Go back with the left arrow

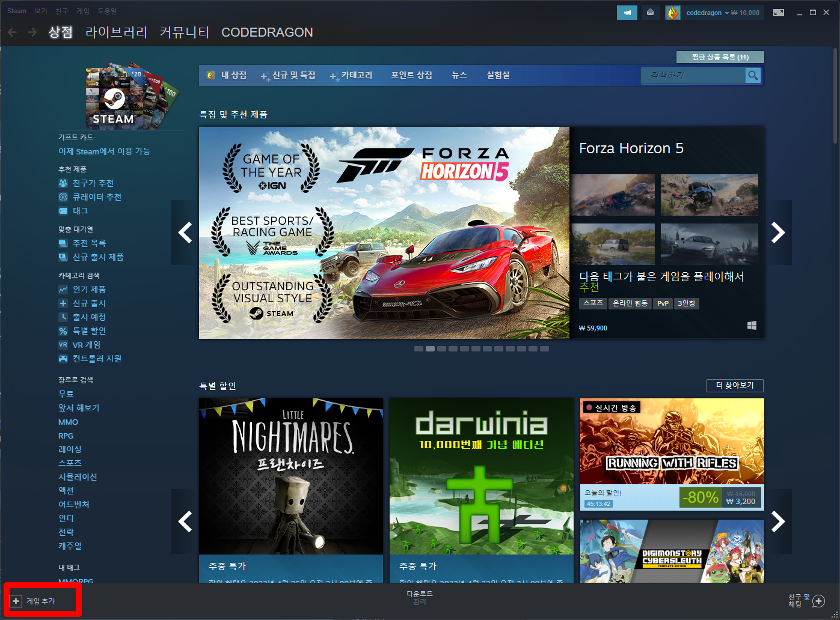click(x=12, y=32)
